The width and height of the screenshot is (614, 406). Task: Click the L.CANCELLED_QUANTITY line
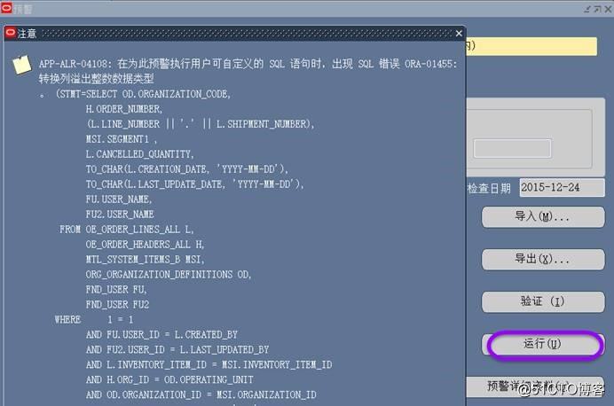click(x=140, y=154)
